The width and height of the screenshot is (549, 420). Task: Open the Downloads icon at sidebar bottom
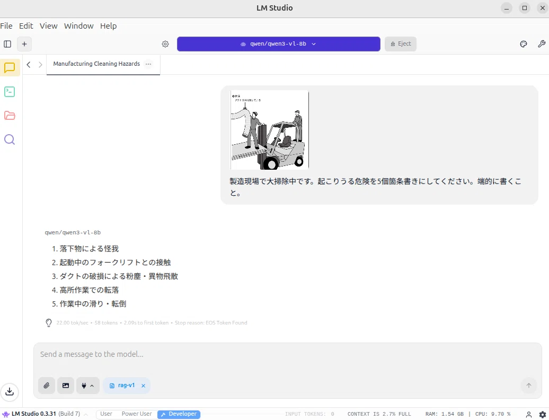click(x=10, y=391)
